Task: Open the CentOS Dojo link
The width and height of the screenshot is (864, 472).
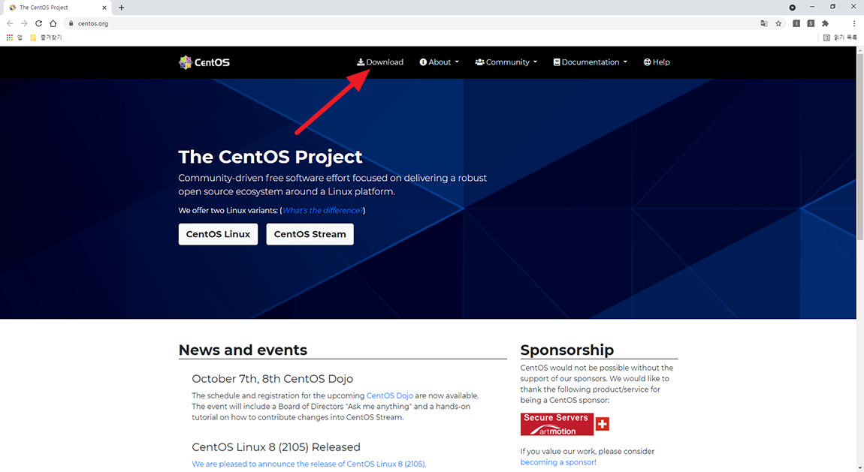Action: 390,395
